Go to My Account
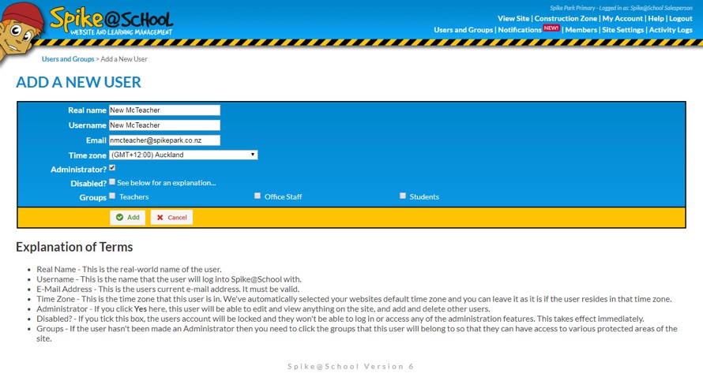The image size is (703, 381). click(622, 18)
